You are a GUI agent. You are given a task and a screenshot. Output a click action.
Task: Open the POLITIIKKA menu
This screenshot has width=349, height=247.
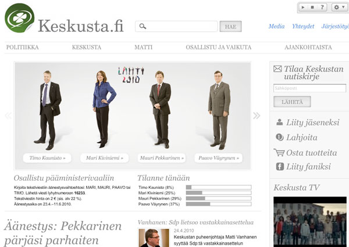pyautogui.click(x=23, y=47)
